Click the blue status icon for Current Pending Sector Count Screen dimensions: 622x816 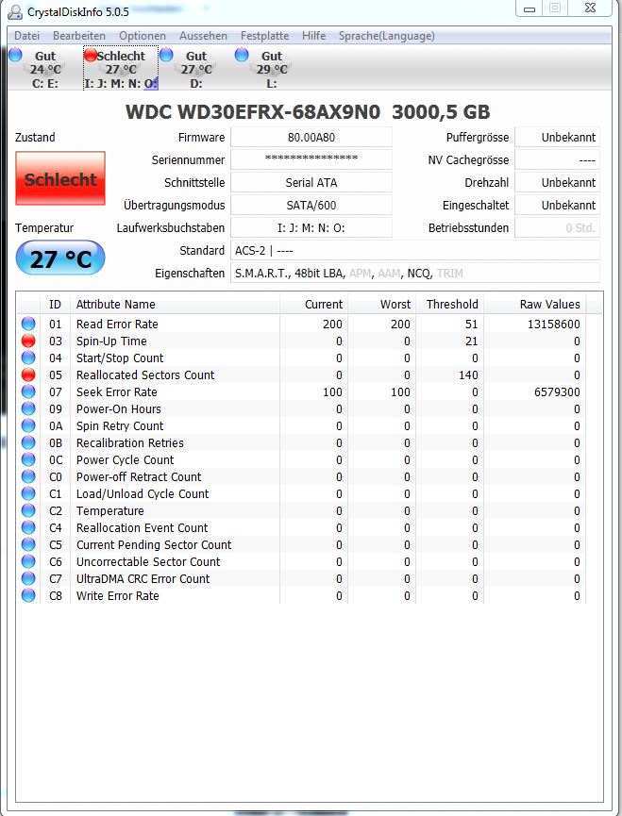[28, 545]
